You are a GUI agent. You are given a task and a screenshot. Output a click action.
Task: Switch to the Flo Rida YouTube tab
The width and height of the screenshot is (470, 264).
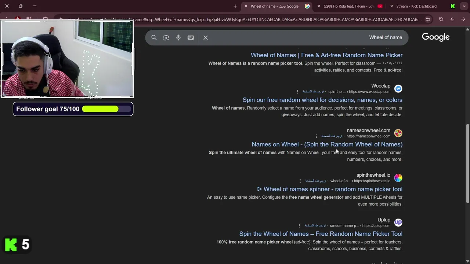point(350,6)
